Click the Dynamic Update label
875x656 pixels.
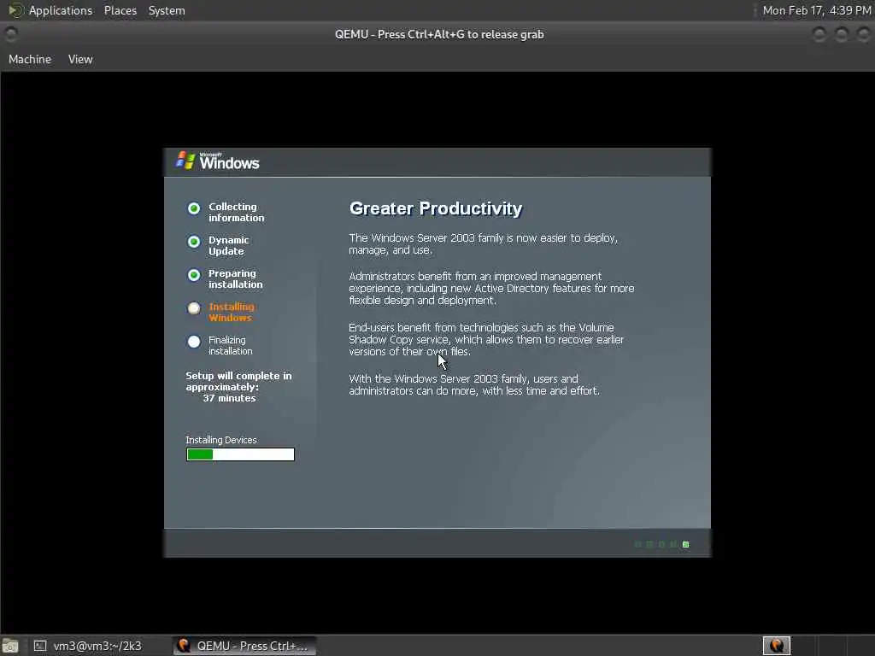pyautogui.click(x=229, y=245)
